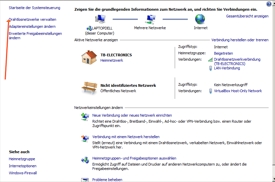The width and height of the screenshot is (275, 182).
Task: Show Gesamtübersicht anzeigen
Action: pyautogui.click(x=247, y=16)
